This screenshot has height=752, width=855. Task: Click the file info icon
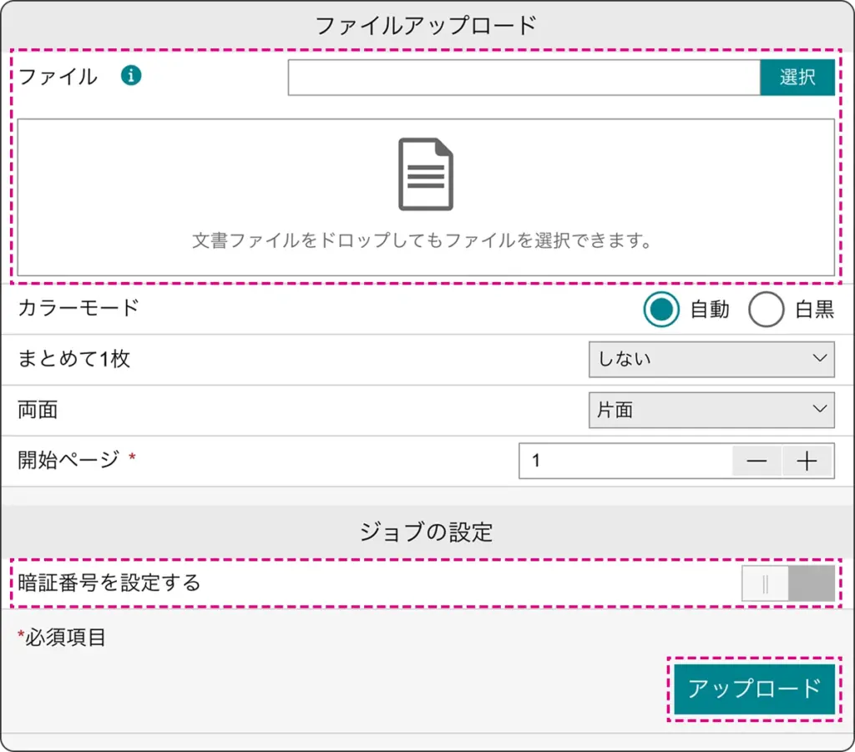[131, 76]
